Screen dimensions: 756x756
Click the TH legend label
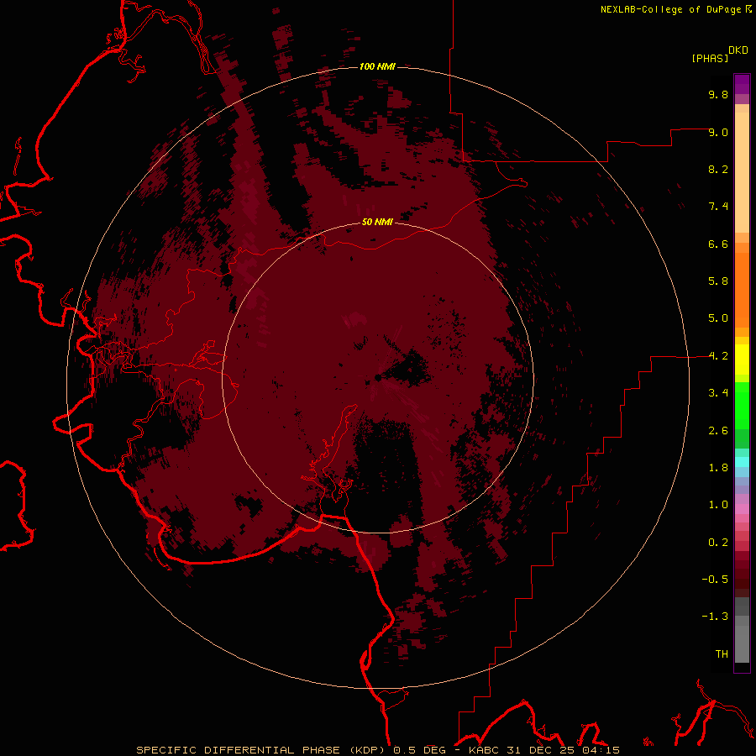(722, 654)
